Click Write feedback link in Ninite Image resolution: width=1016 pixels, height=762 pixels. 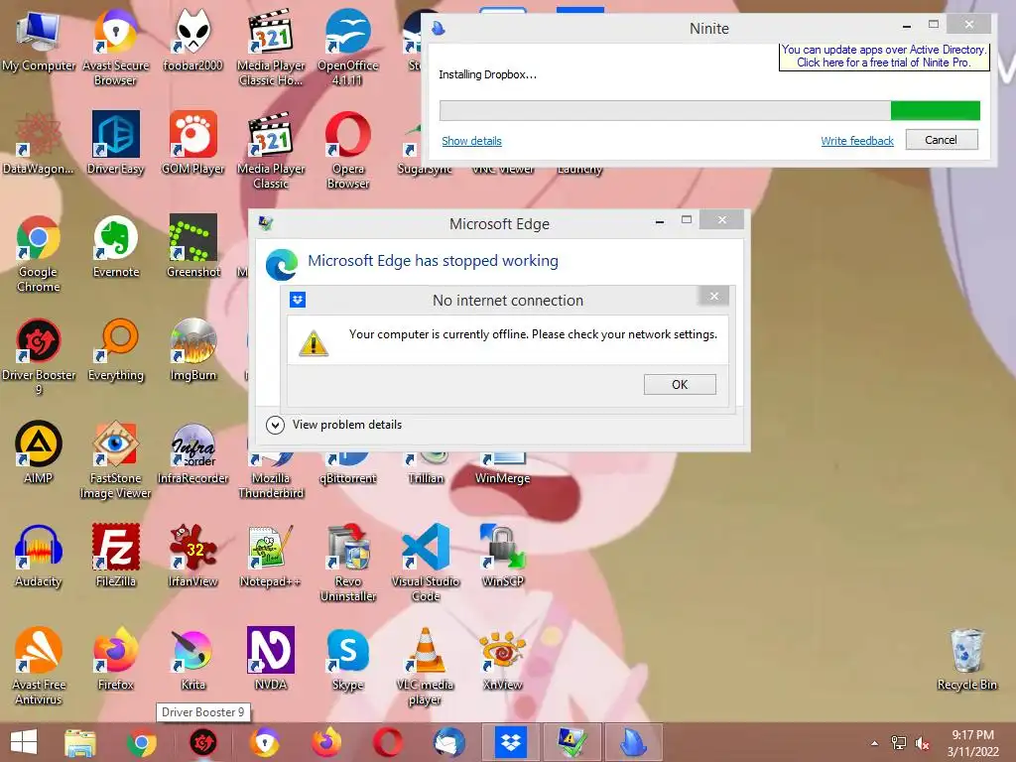pyautogui.click(x=856, y=141)
